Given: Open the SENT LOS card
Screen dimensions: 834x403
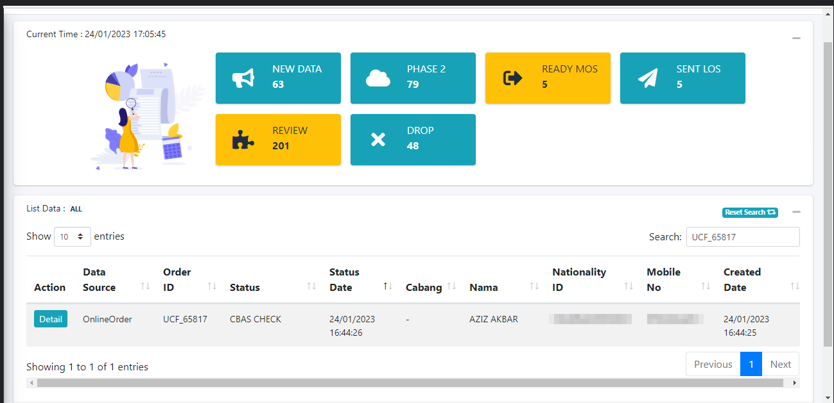Looking at the screenshot, I should (x=682, y=78).
